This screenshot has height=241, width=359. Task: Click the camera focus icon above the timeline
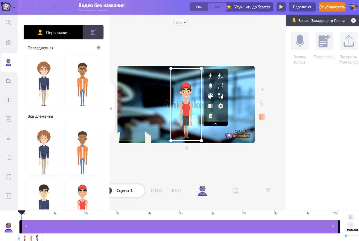[x=268, y=191]
